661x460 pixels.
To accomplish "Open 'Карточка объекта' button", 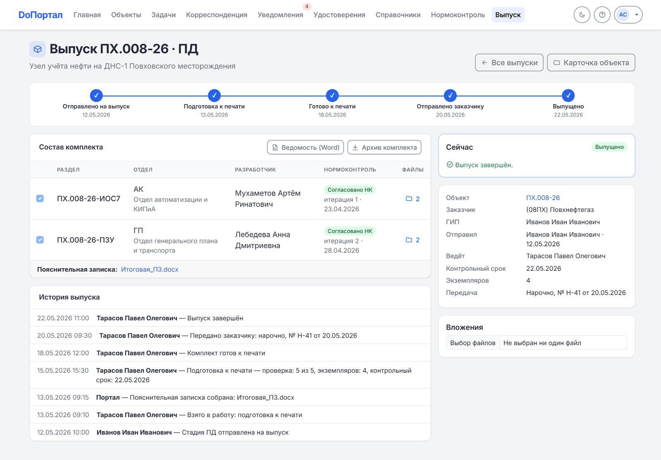I will click(x=591, y=62).
